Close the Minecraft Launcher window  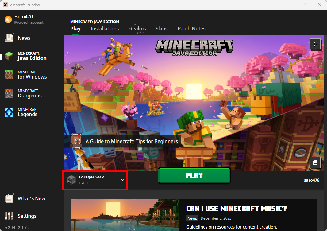pos(320,5)
